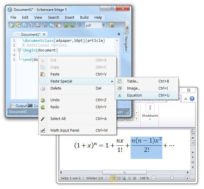Choose Table... in Paste Special submenu
The image size is (204, 189).
pyautogui.click(x=147, y=81)
